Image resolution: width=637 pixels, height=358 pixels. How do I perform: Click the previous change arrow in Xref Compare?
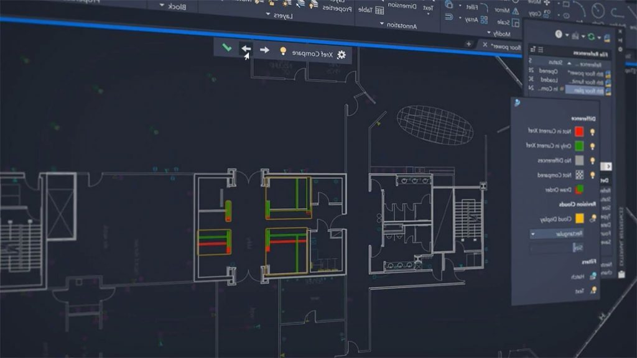point(246,49)
